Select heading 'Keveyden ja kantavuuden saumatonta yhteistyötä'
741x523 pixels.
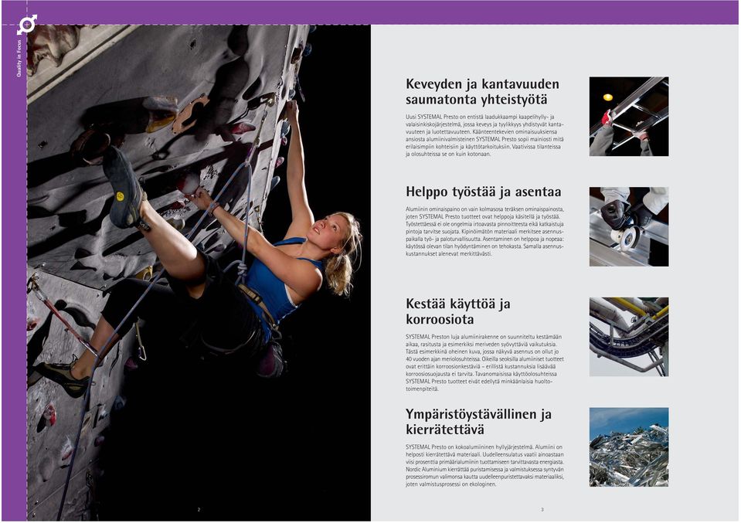[482, 92]
